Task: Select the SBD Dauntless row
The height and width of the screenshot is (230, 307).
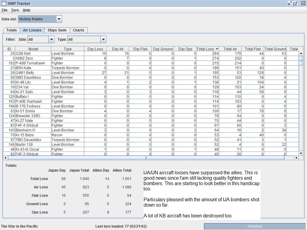Action: 151,78
